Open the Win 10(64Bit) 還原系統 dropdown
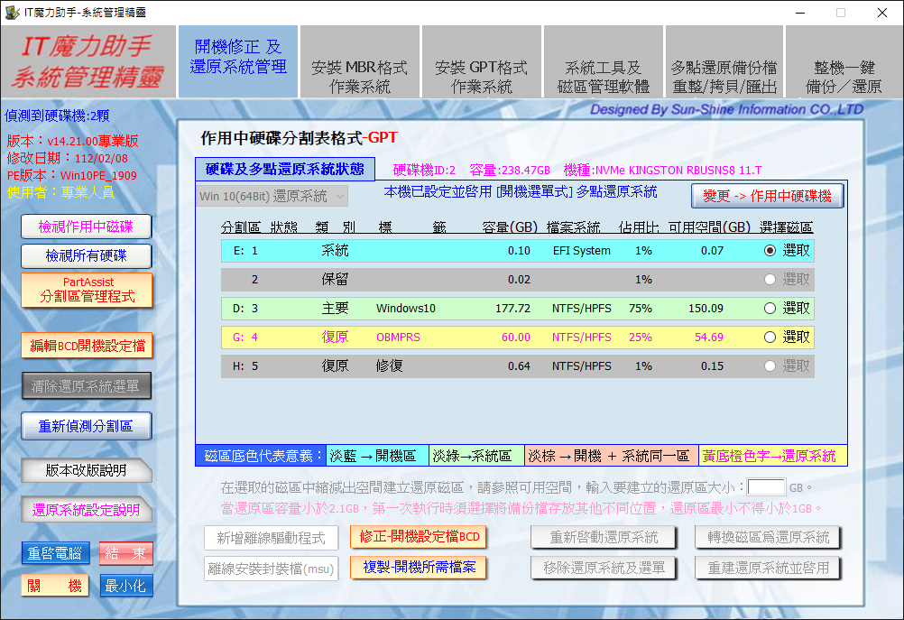The height and width of the screenshot is (620, 904). (x=271, y=196)
